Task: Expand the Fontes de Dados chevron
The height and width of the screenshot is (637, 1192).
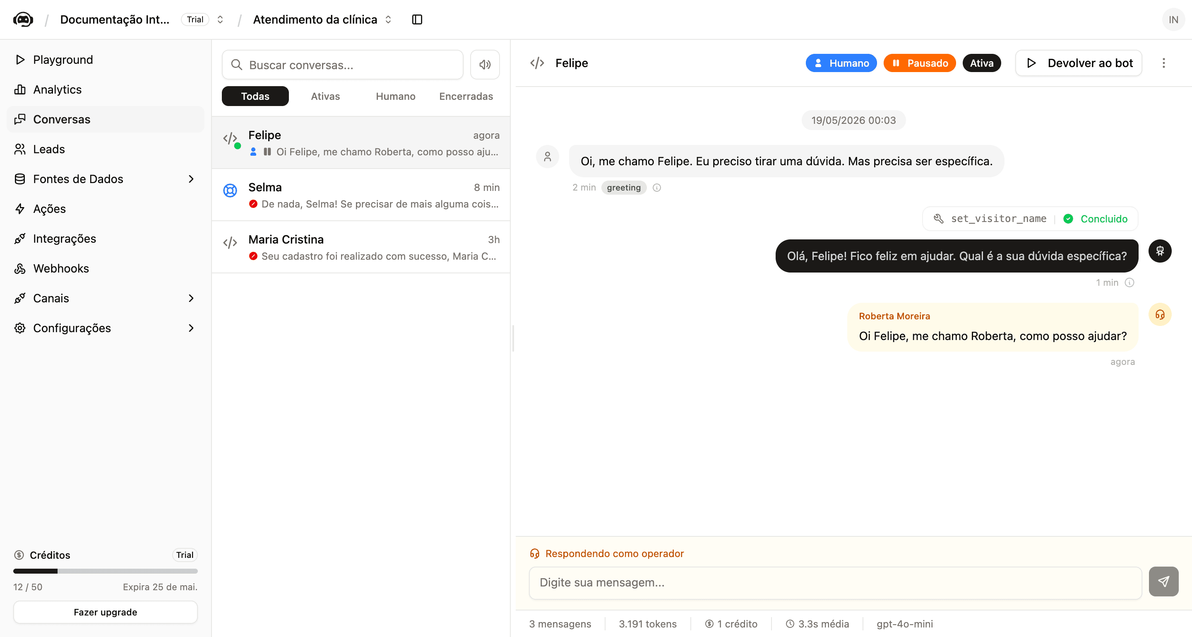Action: (191, 179)
